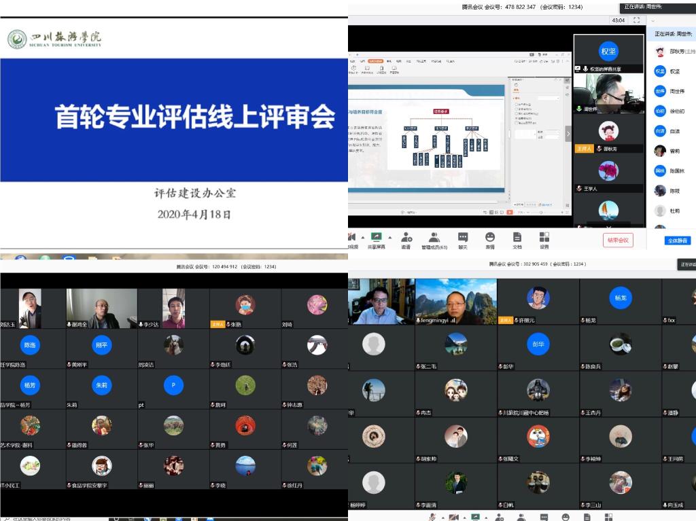Click the 许丽元 host cartoon avatar
Image resolution: width=696 pixels, height=521 pixels.
[538, 298]
